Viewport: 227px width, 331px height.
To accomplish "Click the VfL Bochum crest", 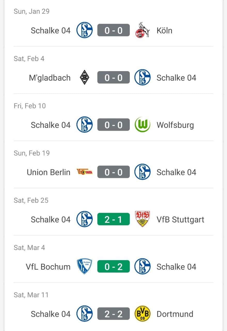I will (84, 267).
